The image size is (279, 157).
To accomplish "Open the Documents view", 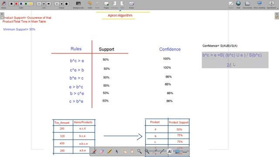I will [247, 5].
